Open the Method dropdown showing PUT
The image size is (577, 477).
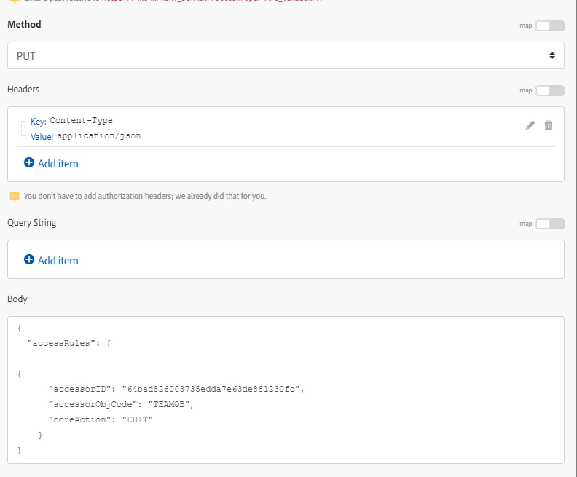tap(286, 55)
